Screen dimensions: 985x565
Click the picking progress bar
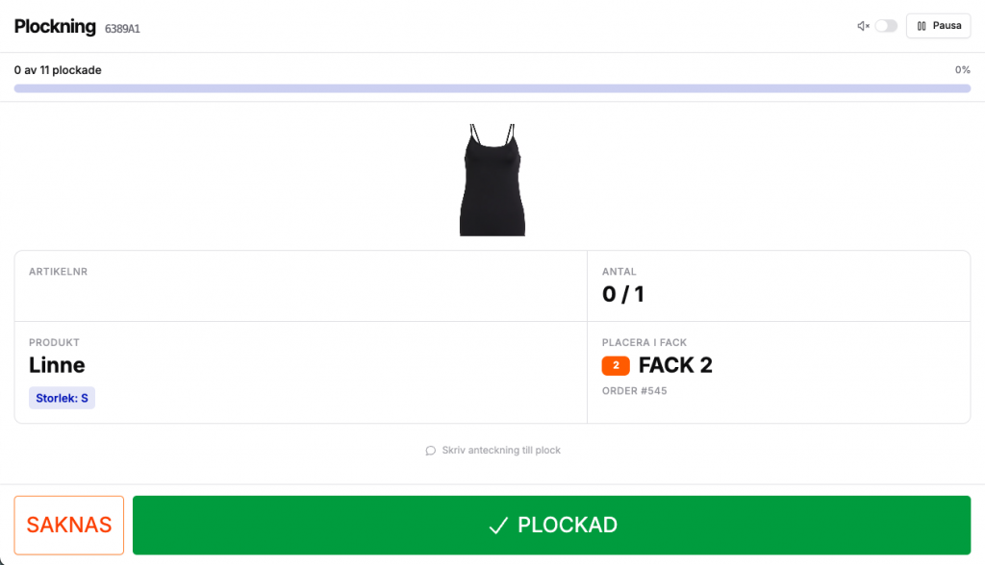(x=492, y=88)
